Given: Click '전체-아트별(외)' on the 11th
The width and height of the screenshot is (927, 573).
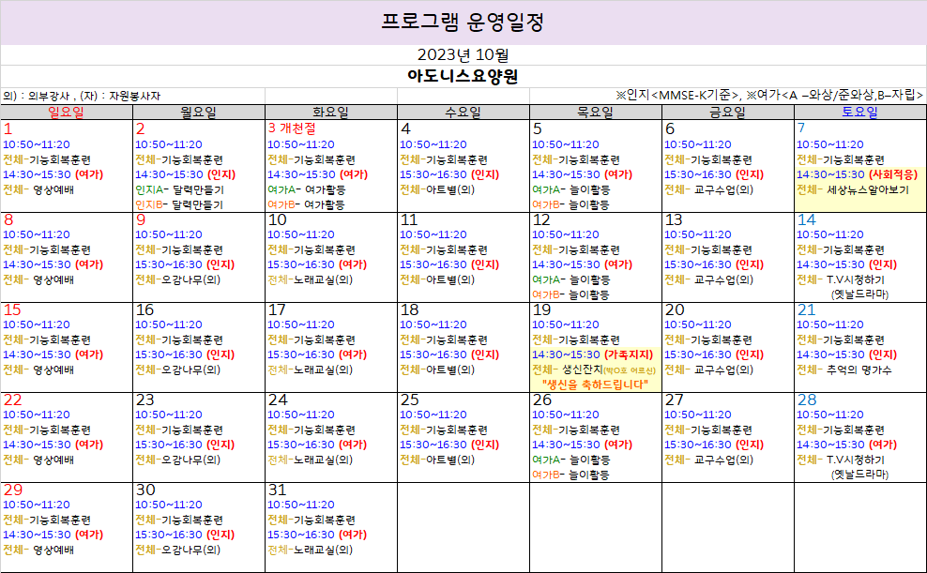Looking at the screenshot, I should [x=437, y=280].
